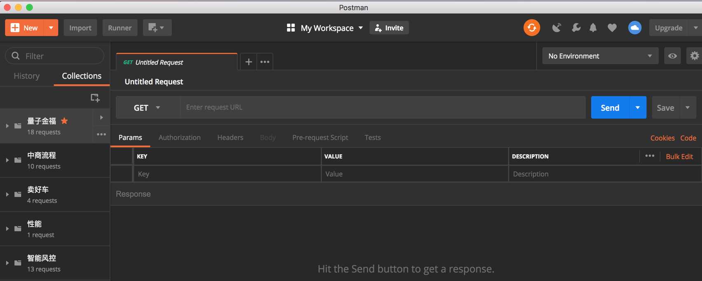Screen dimensions: 702x281
Task: Click the 性能 folder icon
Action: (x=18, y=228)
